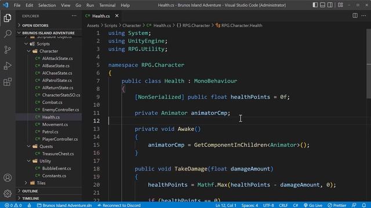
Task: Customize layout icon in title bar
Action: (340, 5)
